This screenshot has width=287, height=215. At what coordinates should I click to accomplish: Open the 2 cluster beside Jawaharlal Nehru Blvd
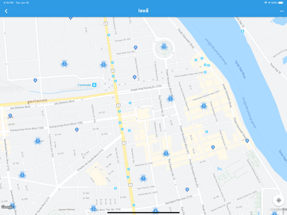[22, 175]
